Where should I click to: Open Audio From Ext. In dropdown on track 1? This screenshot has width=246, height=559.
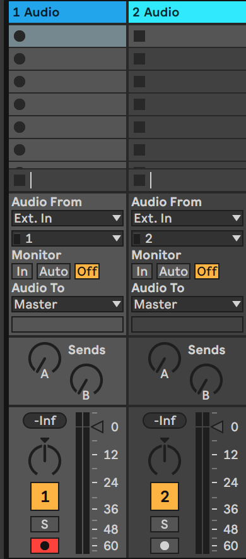tap(67, 218)
